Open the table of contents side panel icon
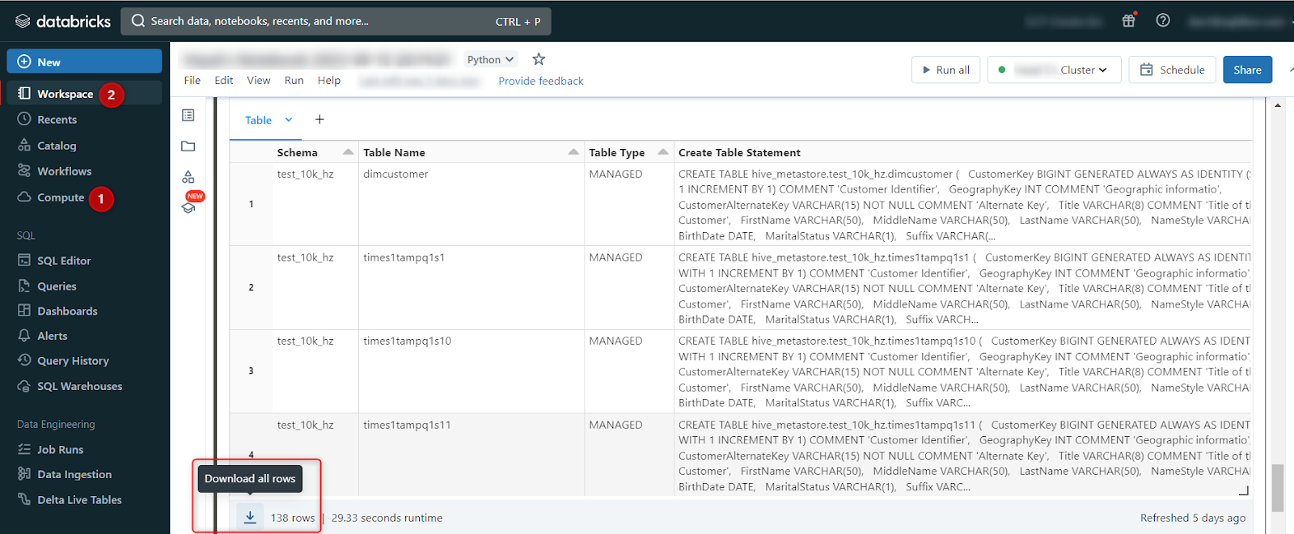This screenshot has width=1294, height=534. (188, 116)
